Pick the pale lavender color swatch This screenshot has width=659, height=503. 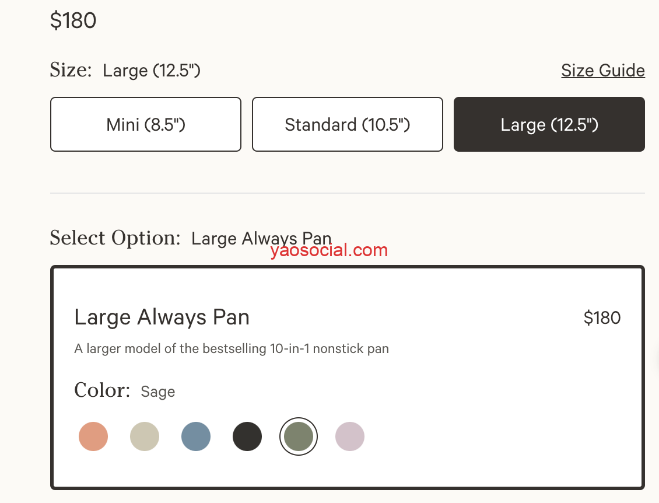350,436
